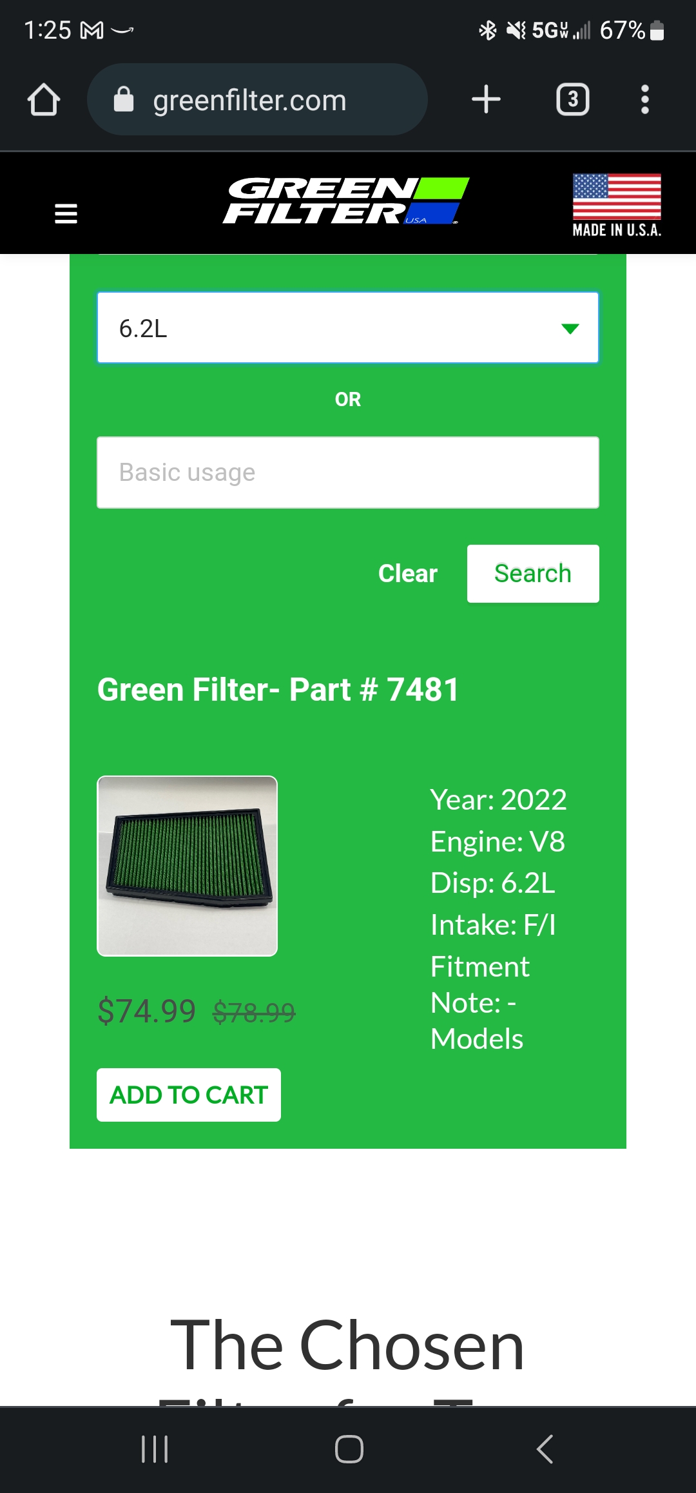Tap the site security lock icon
This screenshot has width=696, height=1493.
pyautogui.click(x=123, y=100)
